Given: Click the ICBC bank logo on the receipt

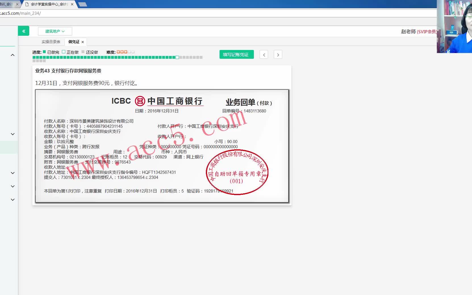Looking at the screenshot, I should point(139,101).
